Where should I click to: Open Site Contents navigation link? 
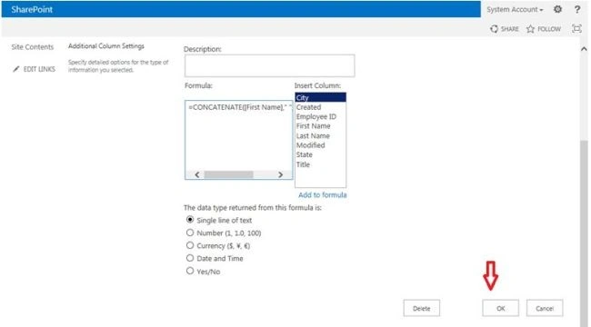(x=33, y=47)
